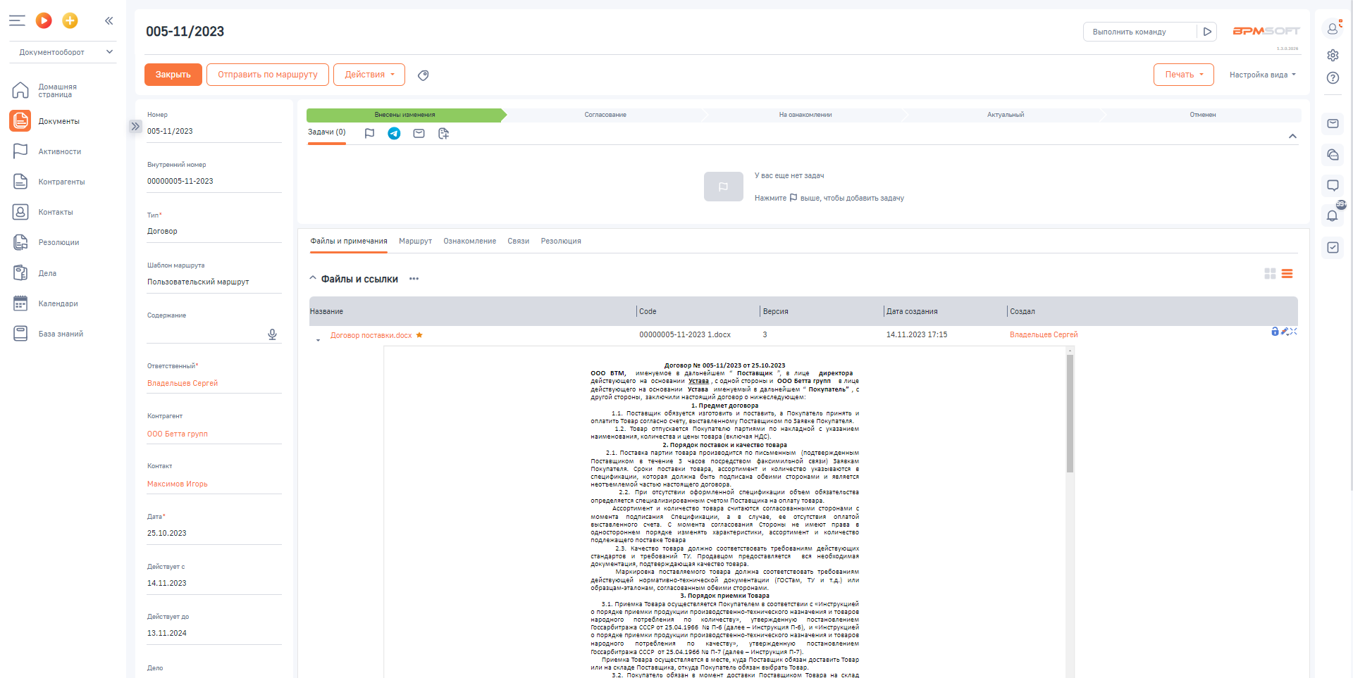Viewport: 1353px width, 678px height.
Task: Open the email panel in the right sidebar
Action: [1333, 124]
